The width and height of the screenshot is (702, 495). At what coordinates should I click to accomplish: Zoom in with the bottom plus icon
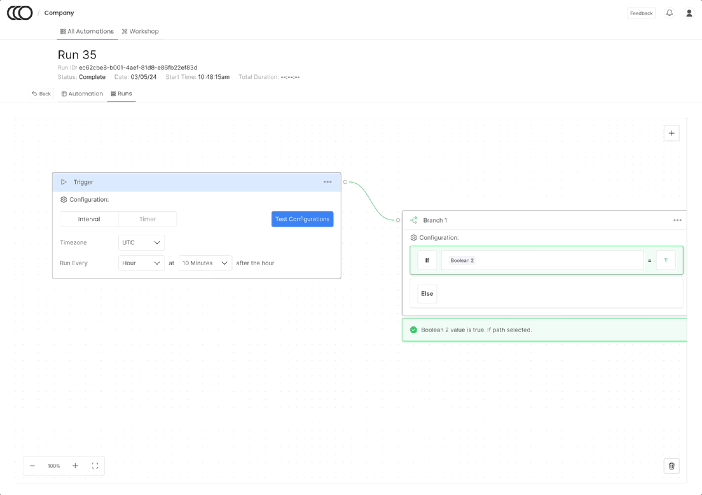[x=75, y=466]
